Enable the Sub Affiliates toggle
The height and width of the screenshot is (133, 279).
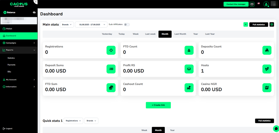pos(127,25)
